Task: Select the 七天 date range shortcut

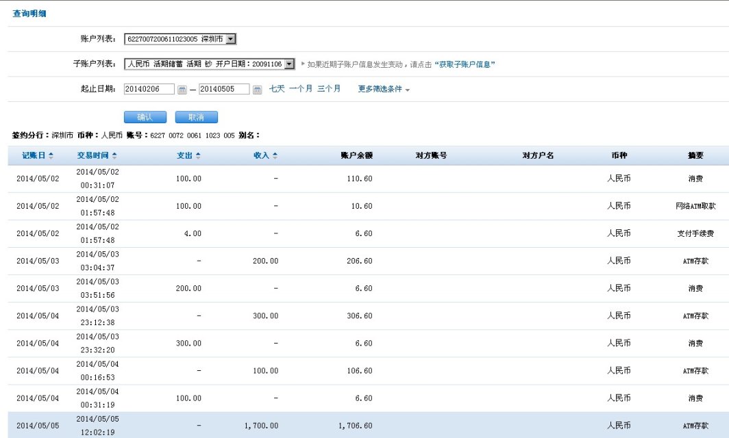Action: (x=277, y=89)
